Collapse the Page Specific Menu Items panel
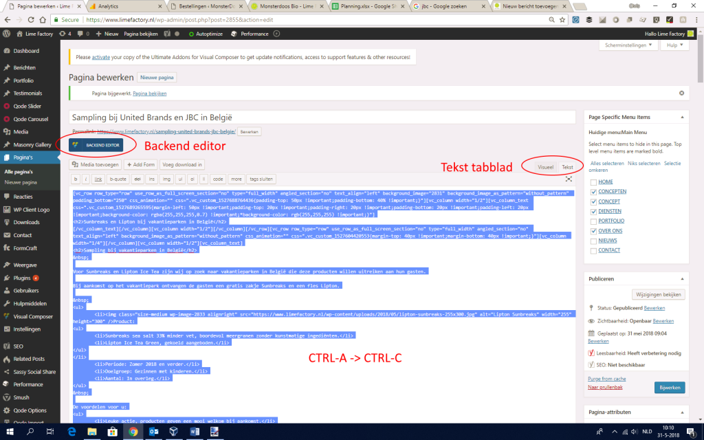This screenshot has width=704, height=440. tap(680, 117)
